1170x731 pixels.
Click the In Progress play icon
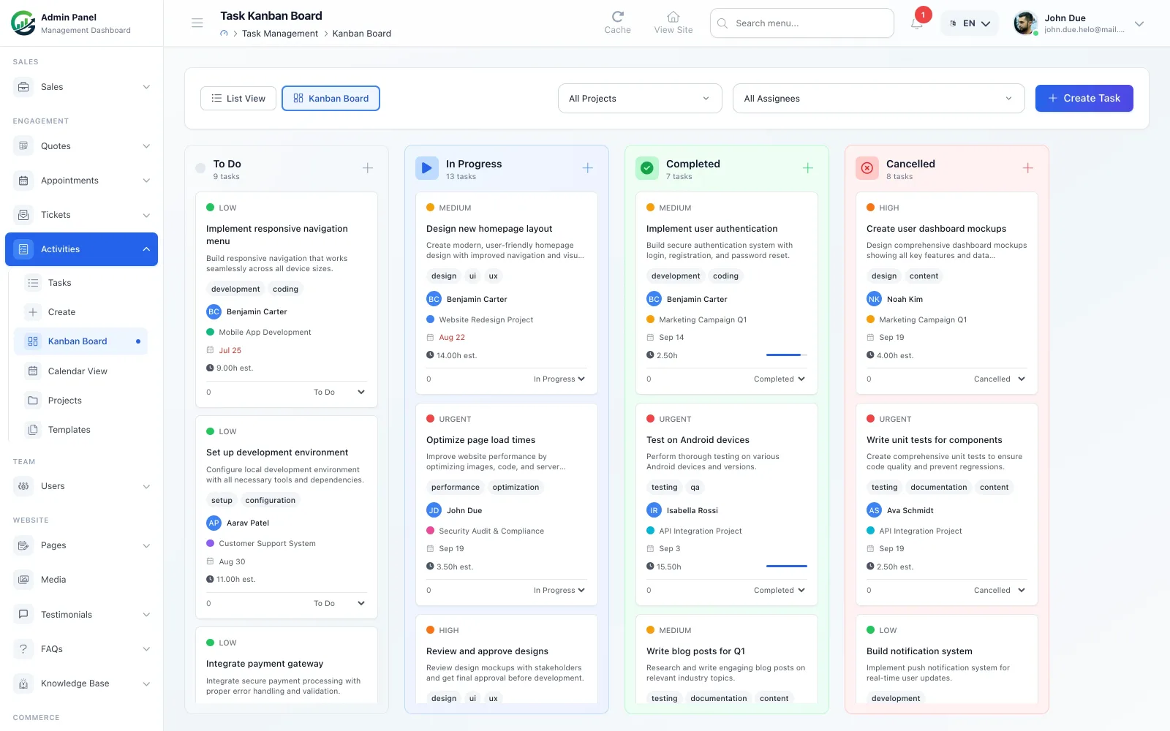coord(427,168)
